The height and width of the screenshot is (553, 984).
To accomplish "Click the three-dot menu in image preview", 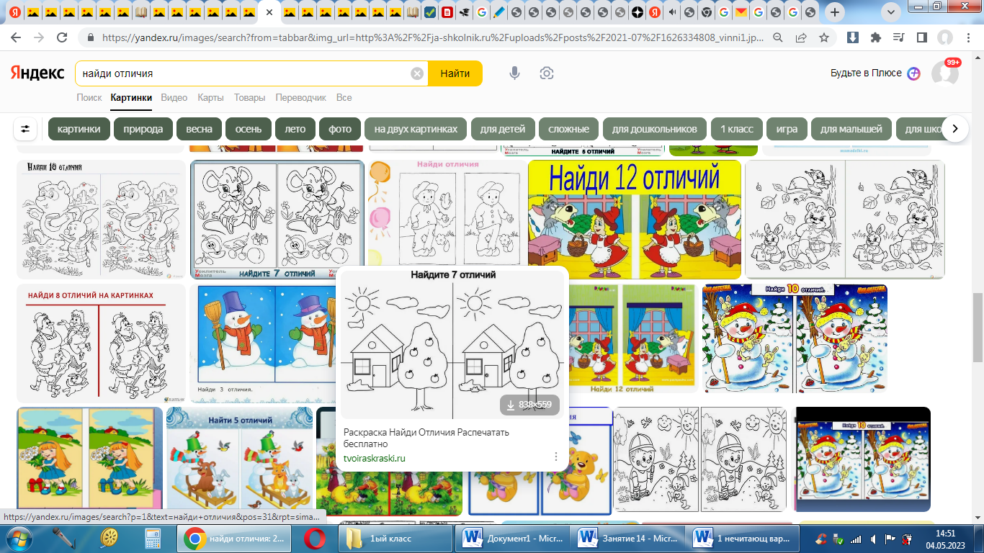I will point(555,457).
